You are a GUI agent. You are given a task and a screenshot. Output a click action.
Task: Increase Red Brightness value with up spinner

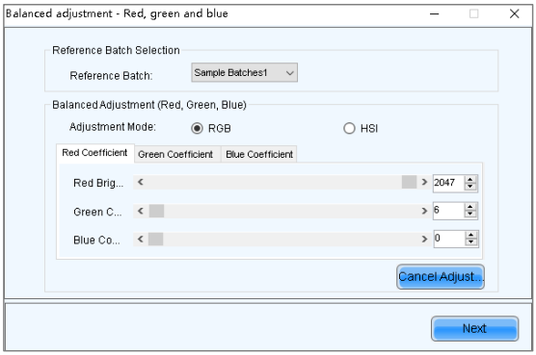(470, 179)
